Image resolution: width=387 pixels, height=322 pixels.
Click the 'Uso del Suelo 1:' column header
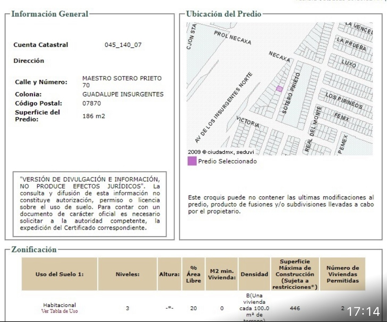(60, 274)
